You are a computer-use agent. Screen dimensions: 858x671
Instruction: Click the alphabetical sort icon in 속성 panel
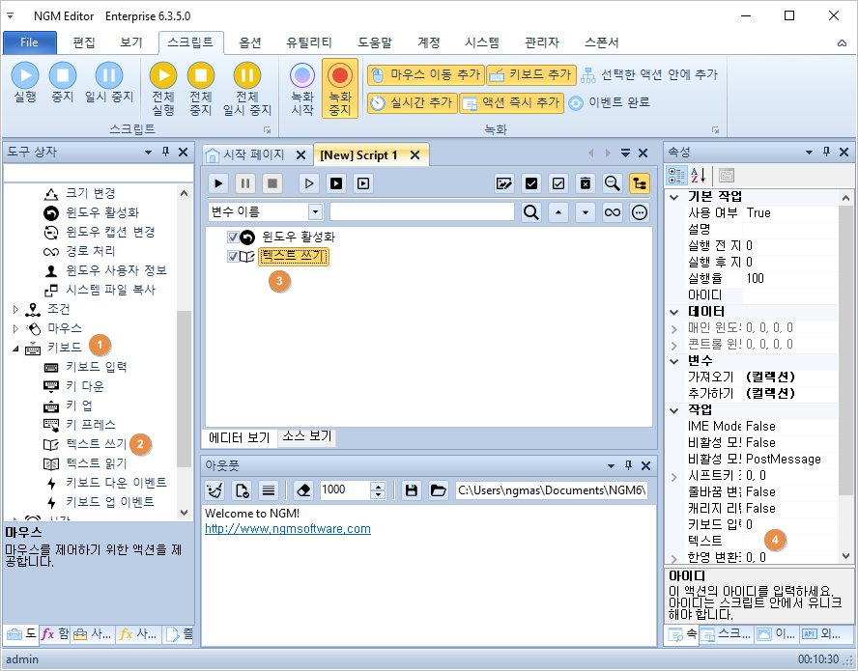click(699, 176)
